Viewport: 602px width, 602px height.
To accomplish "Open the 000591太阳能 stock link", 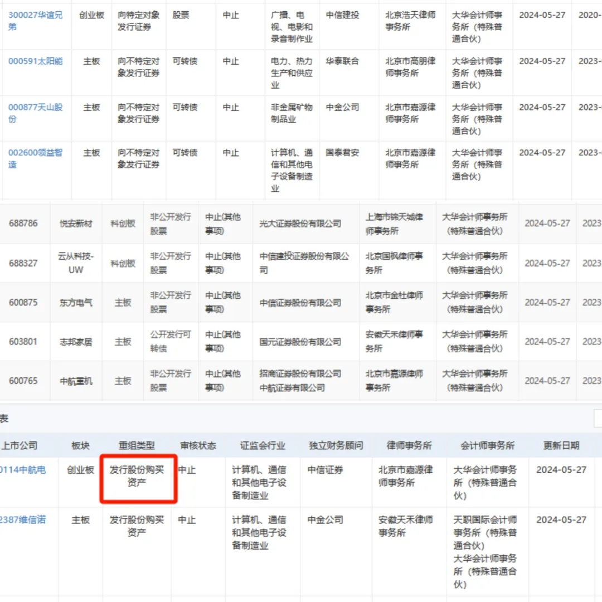I will coord(35,61).
